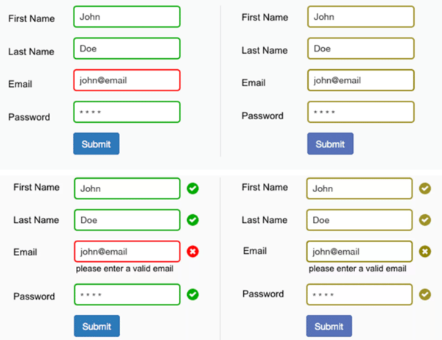Click the top-right purple Submit button
Screen dimensions: 442x340
(x=330, y=144)
